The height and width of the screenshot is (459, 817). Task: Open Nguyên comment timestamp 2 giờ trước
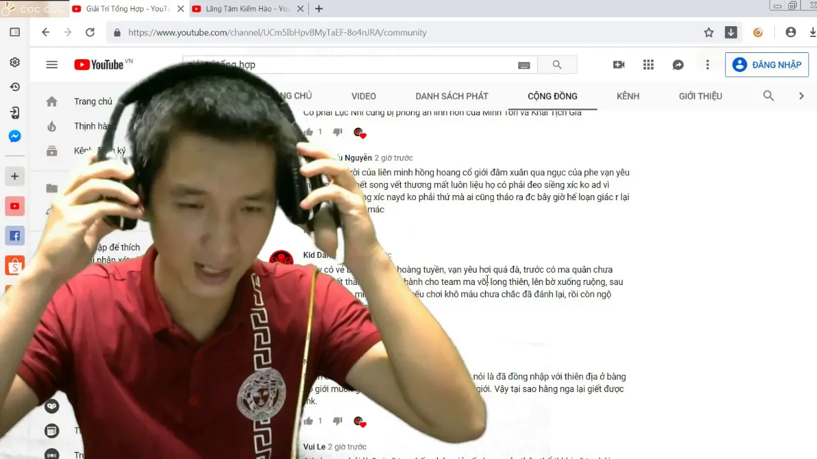click(394, 158)
